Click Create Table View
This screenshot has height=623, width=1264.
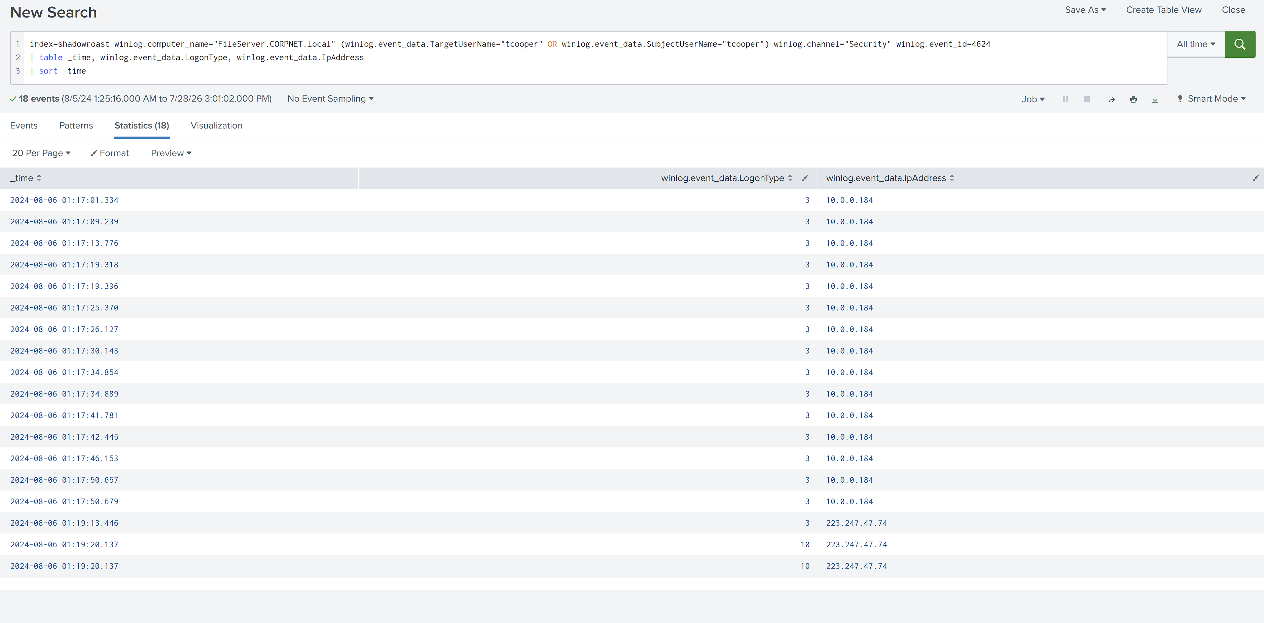(x=1163, y=10)
